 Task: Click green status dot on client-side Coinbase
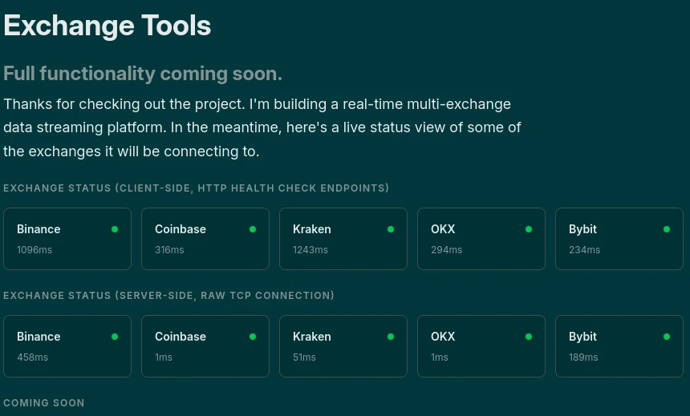[x=253, y=229]
